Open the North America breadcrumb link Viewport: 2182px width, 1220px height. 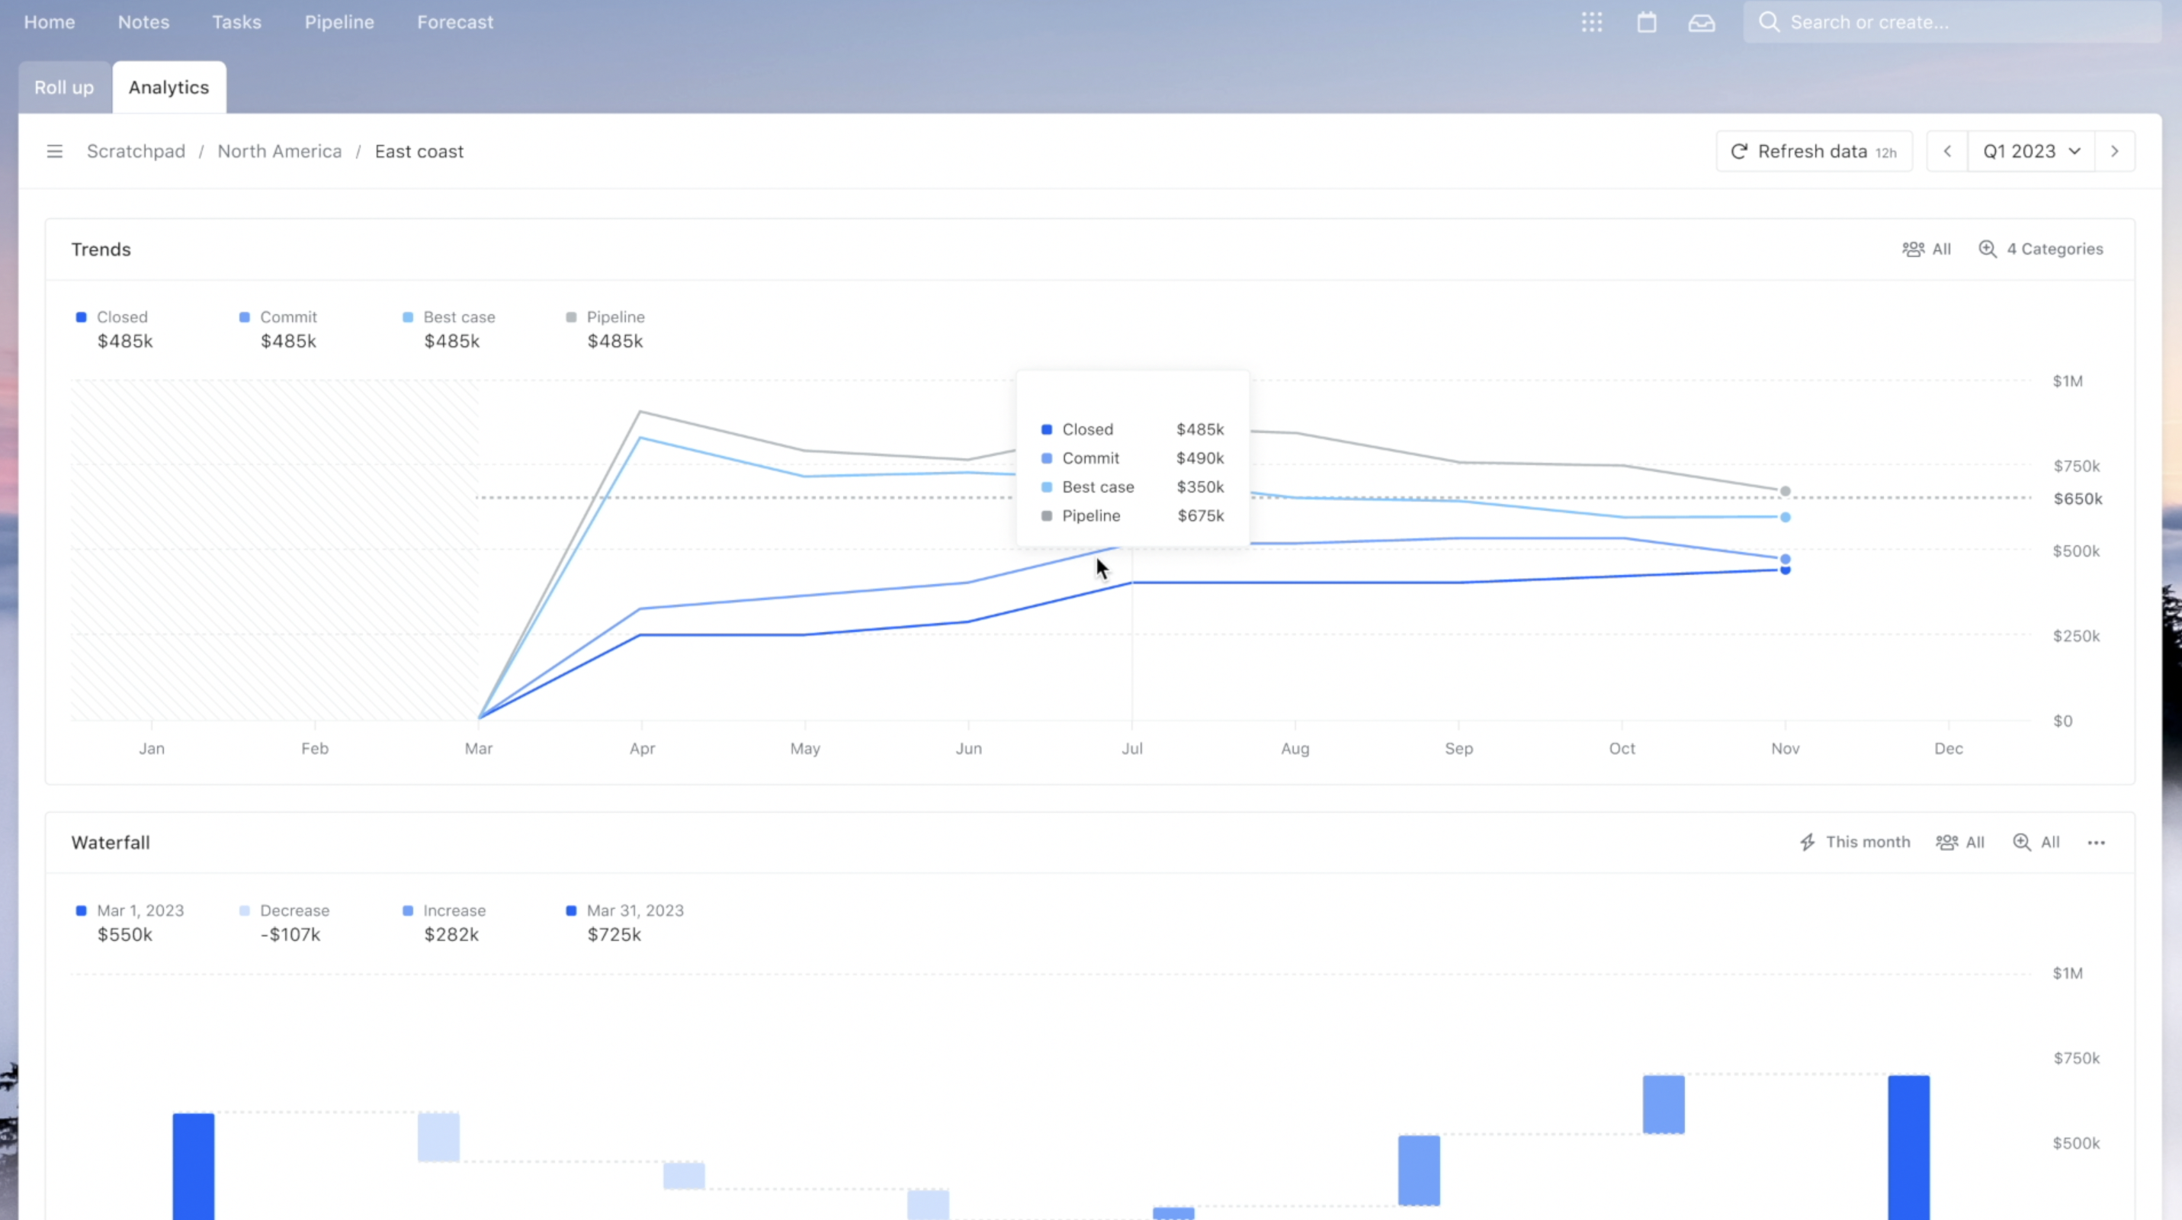click(280, 151)
